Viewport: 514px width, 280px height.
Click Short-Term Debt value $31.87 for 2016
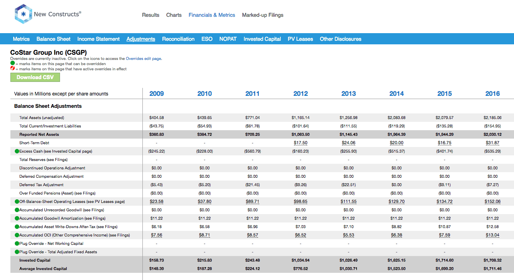[492, 143]
